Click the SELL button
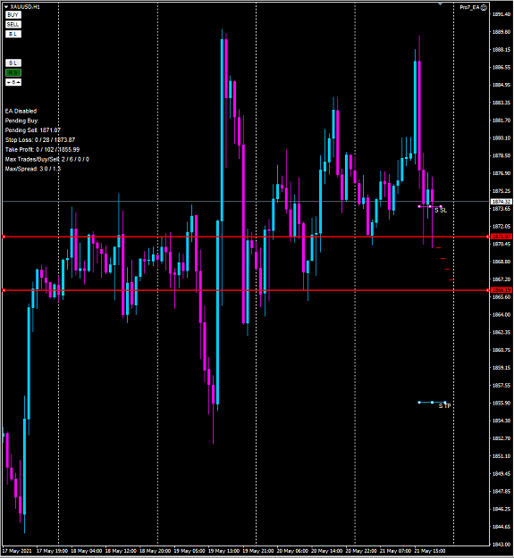514x558 pixels. point(13,25)
